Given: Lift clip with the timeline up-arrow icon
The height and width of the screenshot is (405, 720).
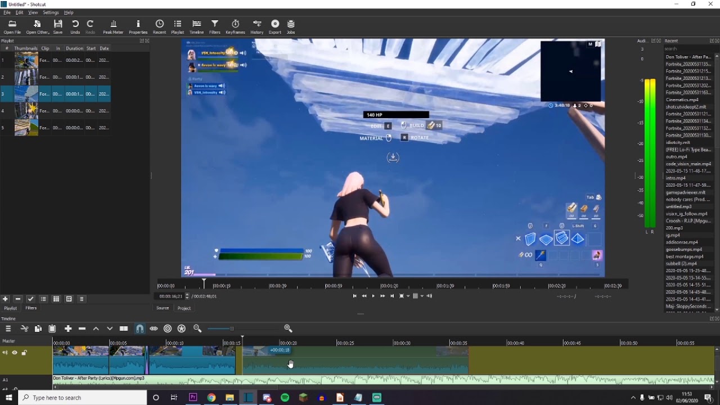Looking at the screenshot, I should click(96, 328).
